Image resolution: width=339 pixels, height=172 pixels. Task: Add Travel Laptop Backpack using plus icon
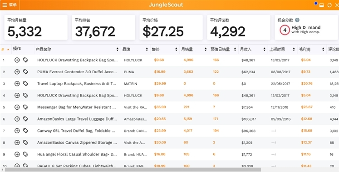click(x=17, y=84)
